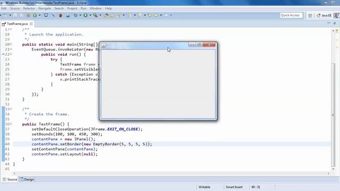
Task: Open the Back history dropdown arrow
Action: click(160, 15)
